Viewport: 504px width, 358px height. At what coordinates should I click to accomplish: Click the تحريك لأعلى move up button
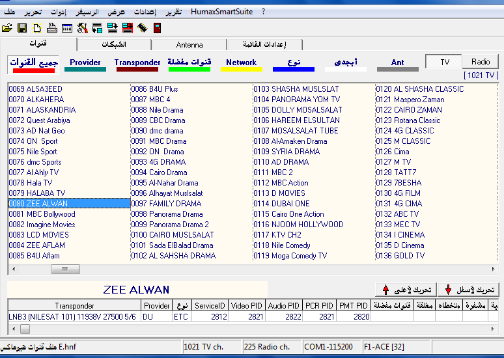coord(406,290)
